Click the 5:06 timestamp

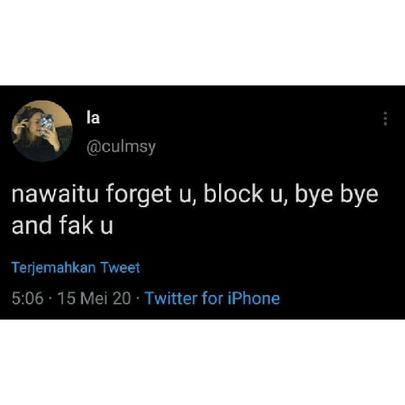pos(28,298)
